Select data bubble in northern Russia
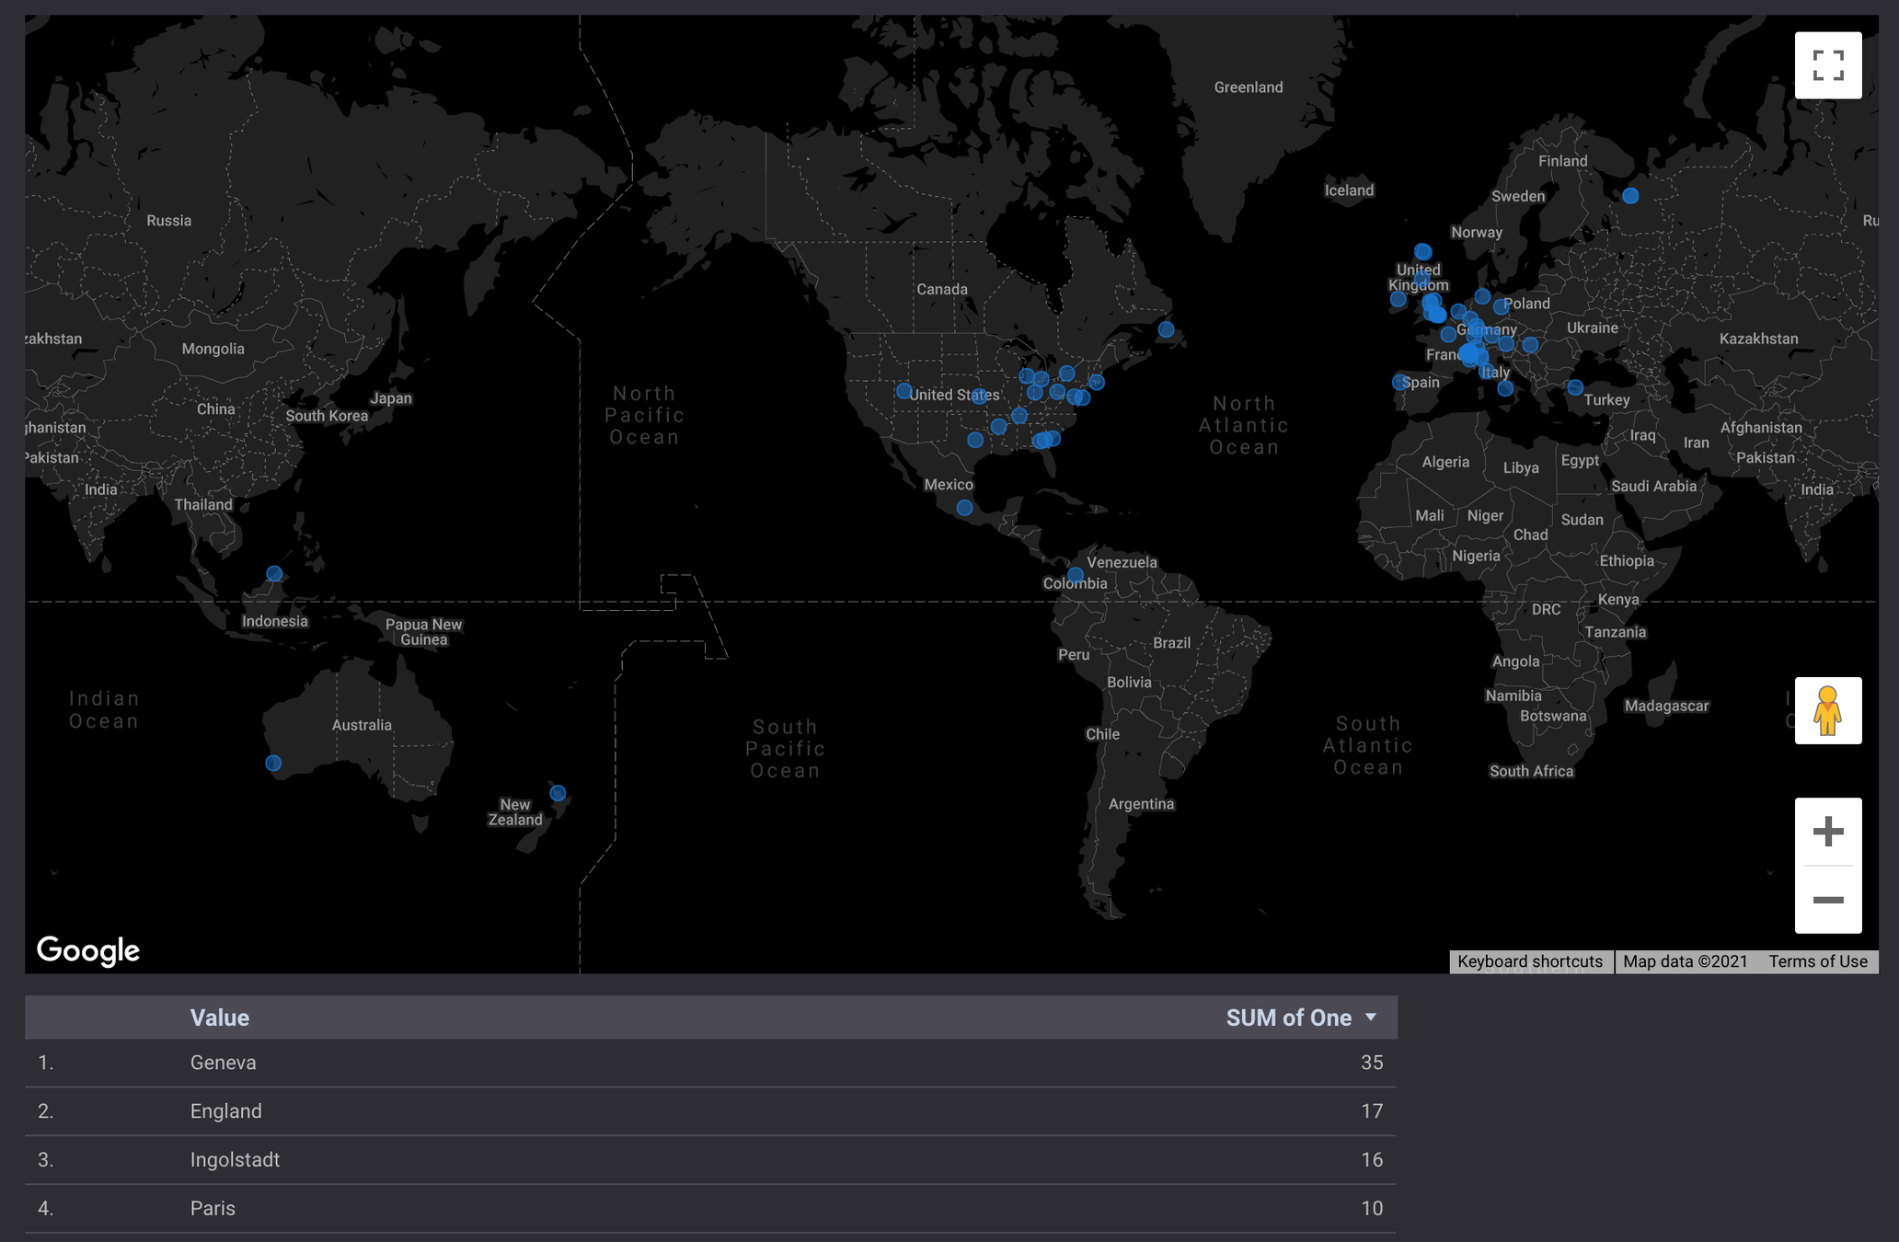The width and height of the screenshot is (1899, 1242). coord(1630,196)
